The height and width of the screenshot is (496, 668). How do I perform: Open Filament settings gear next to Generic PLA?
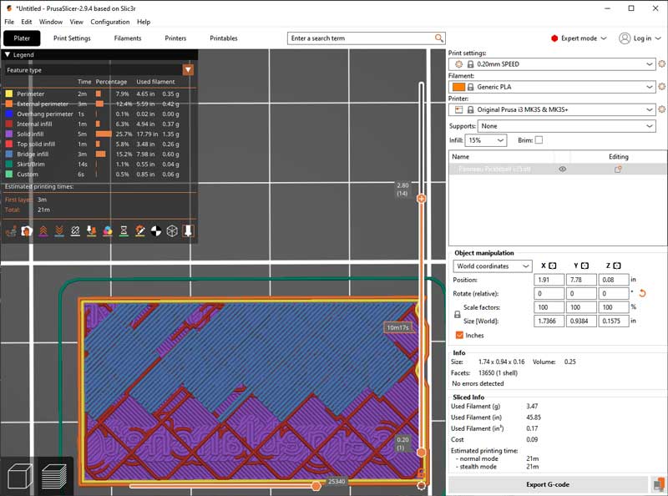[x=661, y=87]
